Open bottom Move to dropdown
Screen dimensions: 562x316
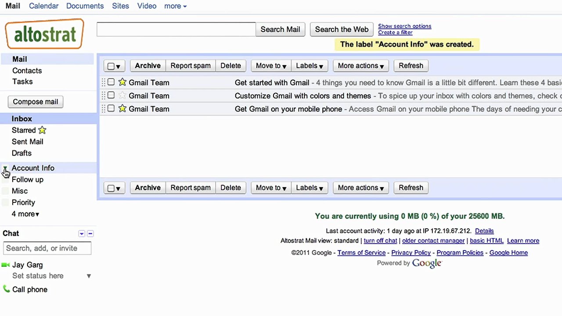coord(271,188)
